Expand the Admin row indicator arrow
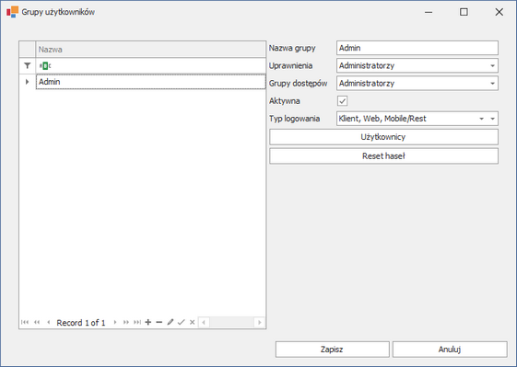The image size is (517, 367). [28, 82]
